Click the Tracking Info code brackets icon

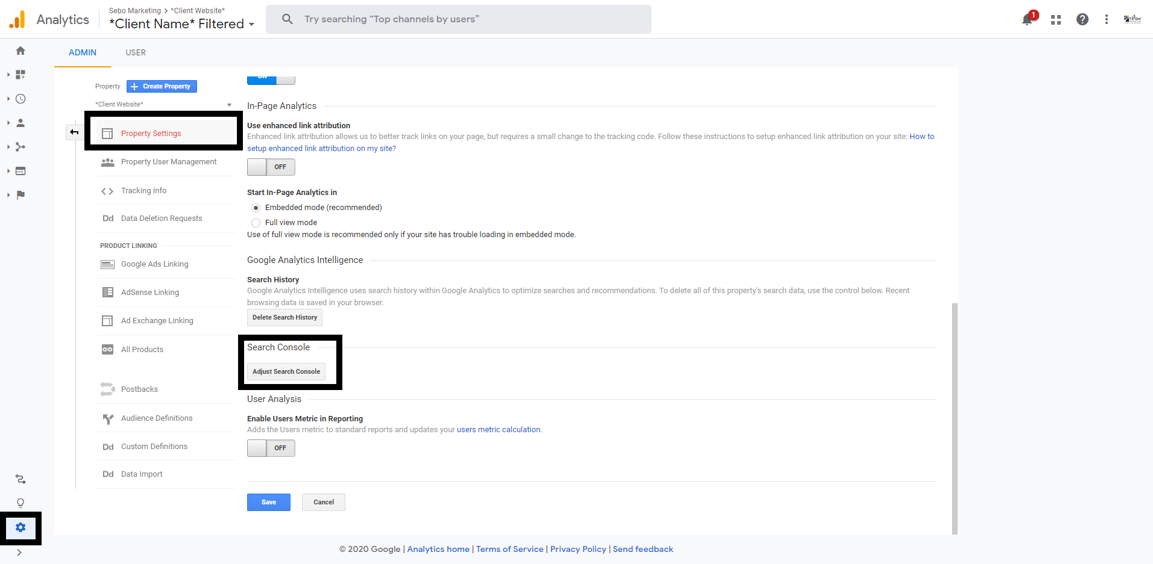pos(107,191)
